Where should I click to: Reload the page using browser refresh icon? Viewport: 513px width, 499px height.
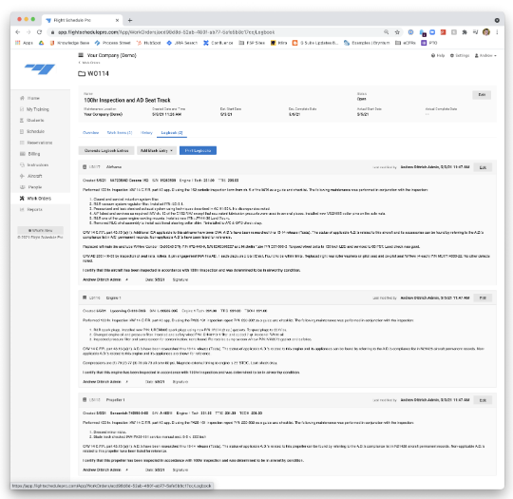(39, 32)
